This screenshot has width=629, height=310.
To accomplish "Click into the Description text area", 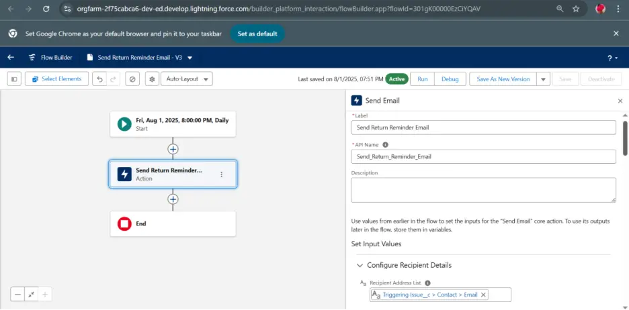I will pos(483,189).
